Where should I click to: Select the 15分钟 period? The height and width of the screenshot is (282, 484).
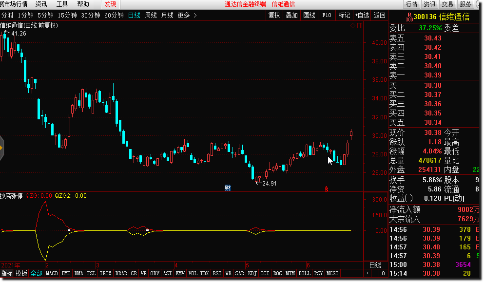[x=67, y=15]
